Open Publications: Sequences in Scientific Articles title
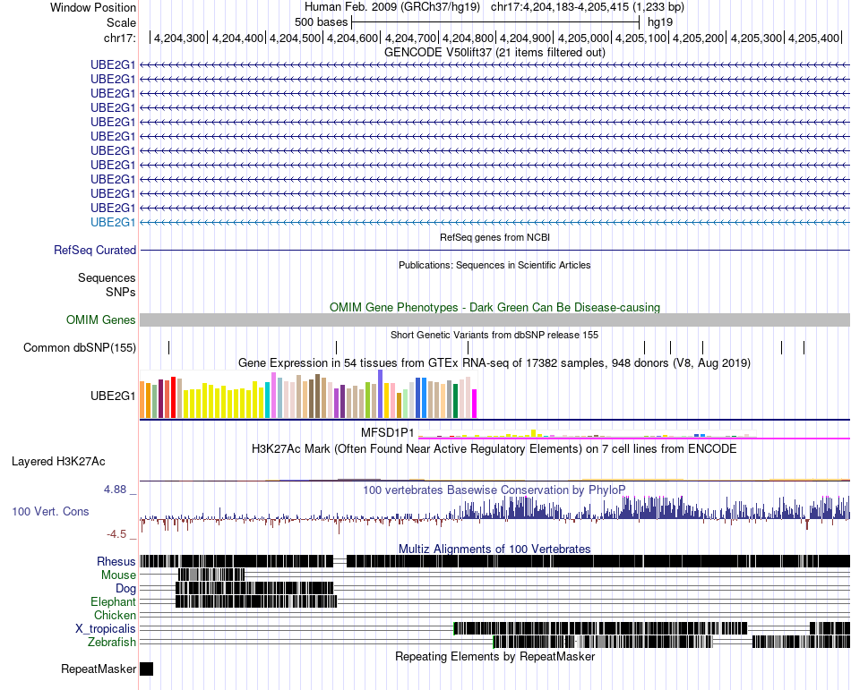The image size is (851, 690). tap(494, 265)
